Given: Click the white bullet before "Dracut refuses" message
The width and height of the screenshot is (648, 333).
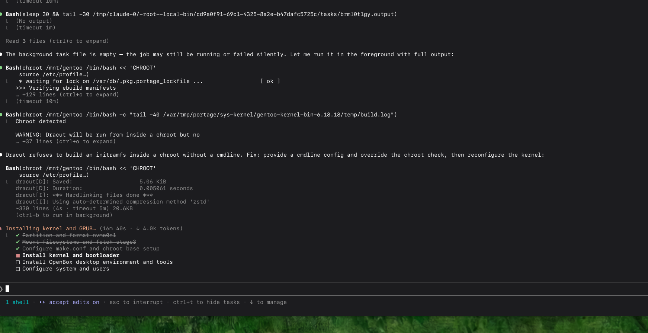Looking at the screenshot, I should [x=1, y=155].
